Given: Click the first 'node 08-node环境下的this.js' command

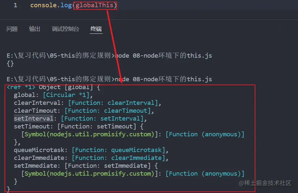Looking at the screenshot, I should 164,55.
